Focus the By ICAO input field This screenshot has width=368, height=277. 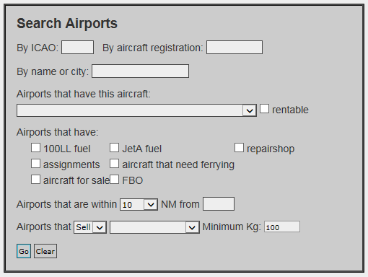(x=78, y=47)
